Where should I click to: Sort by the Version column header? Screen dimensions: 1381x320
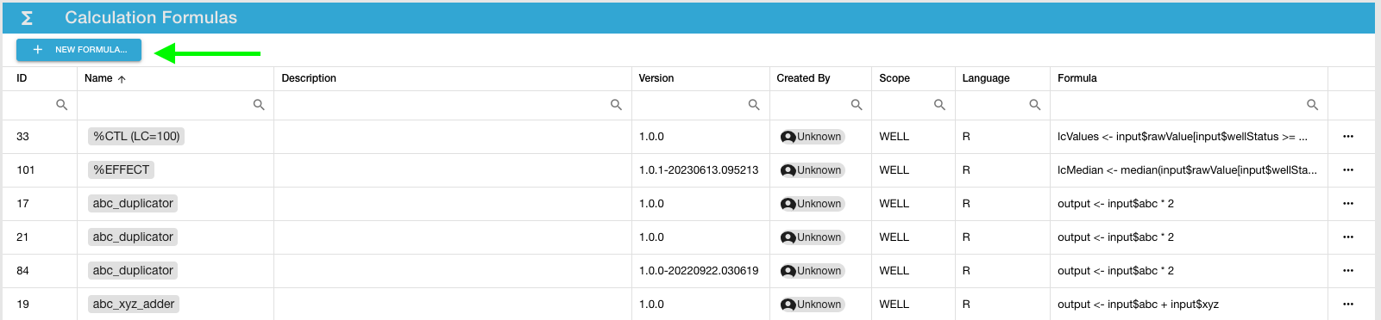656,78
